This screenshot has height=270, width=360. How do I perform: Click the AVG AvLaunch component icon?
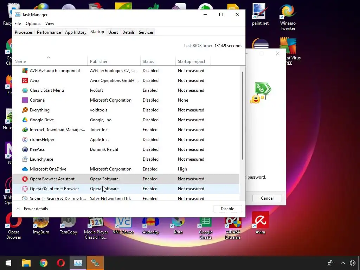(25, 70)
